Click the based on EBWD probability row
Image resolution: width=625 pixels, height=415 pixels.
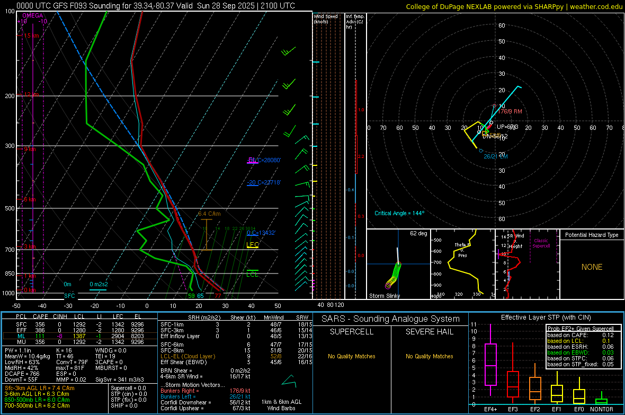point(581,352)
